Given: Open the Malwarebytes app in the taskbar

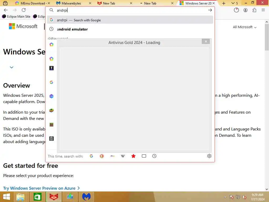Looking at the screenshot, I should [x=86, y=197].
